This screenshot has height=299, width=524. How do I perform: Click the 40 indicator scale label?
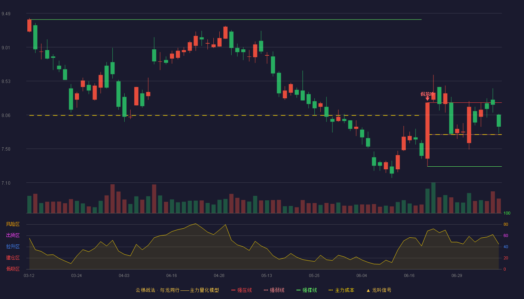[506, 247]
